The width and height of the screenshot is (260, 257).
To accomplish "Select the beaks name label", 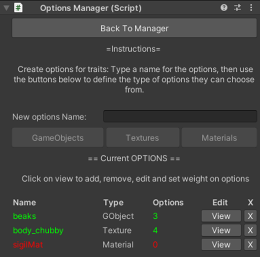I will coord(24,216).
